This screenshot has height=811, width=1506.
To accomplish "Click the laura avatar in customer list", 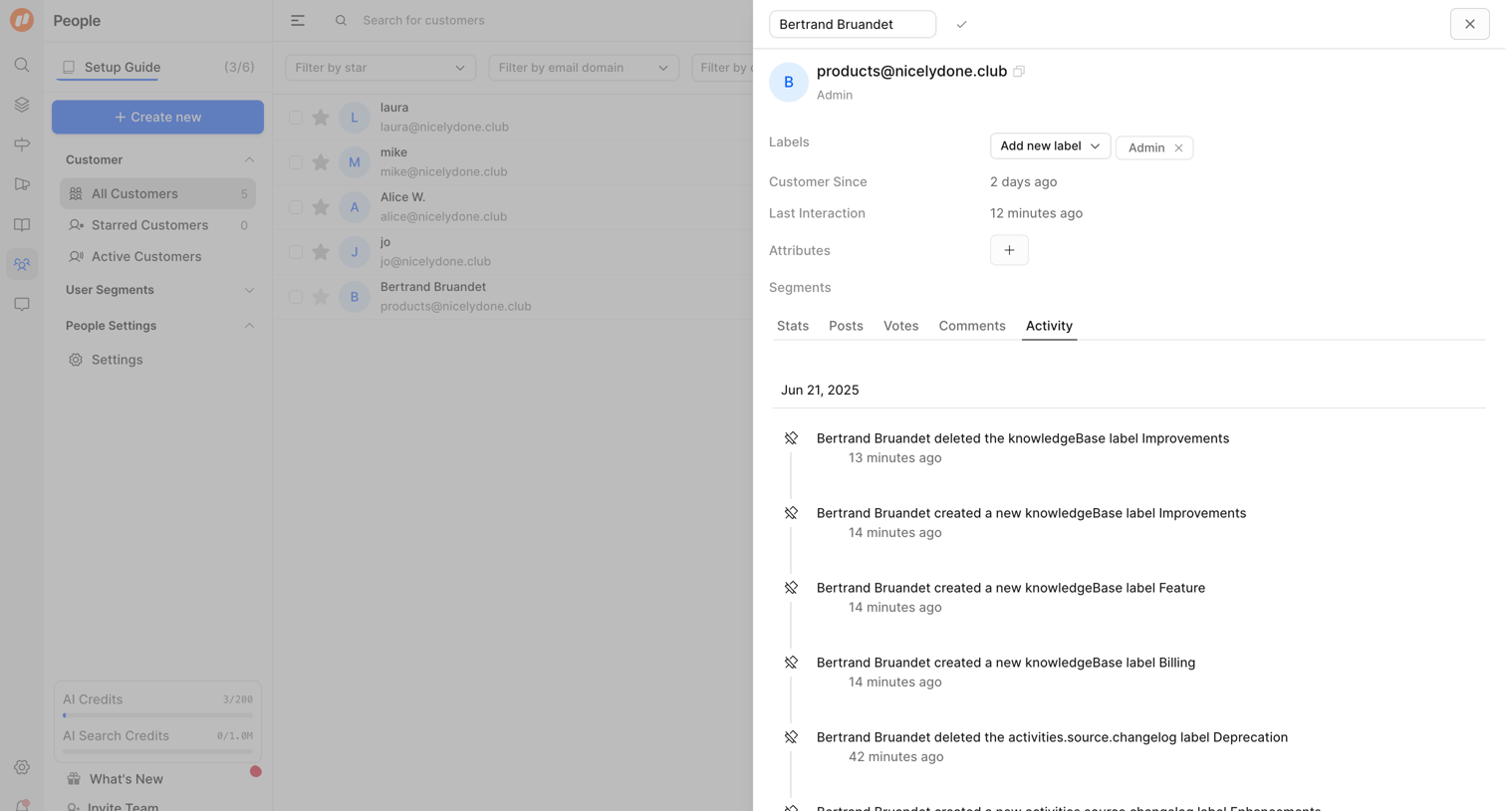I will pyautogui.click(x=354, y=118).
